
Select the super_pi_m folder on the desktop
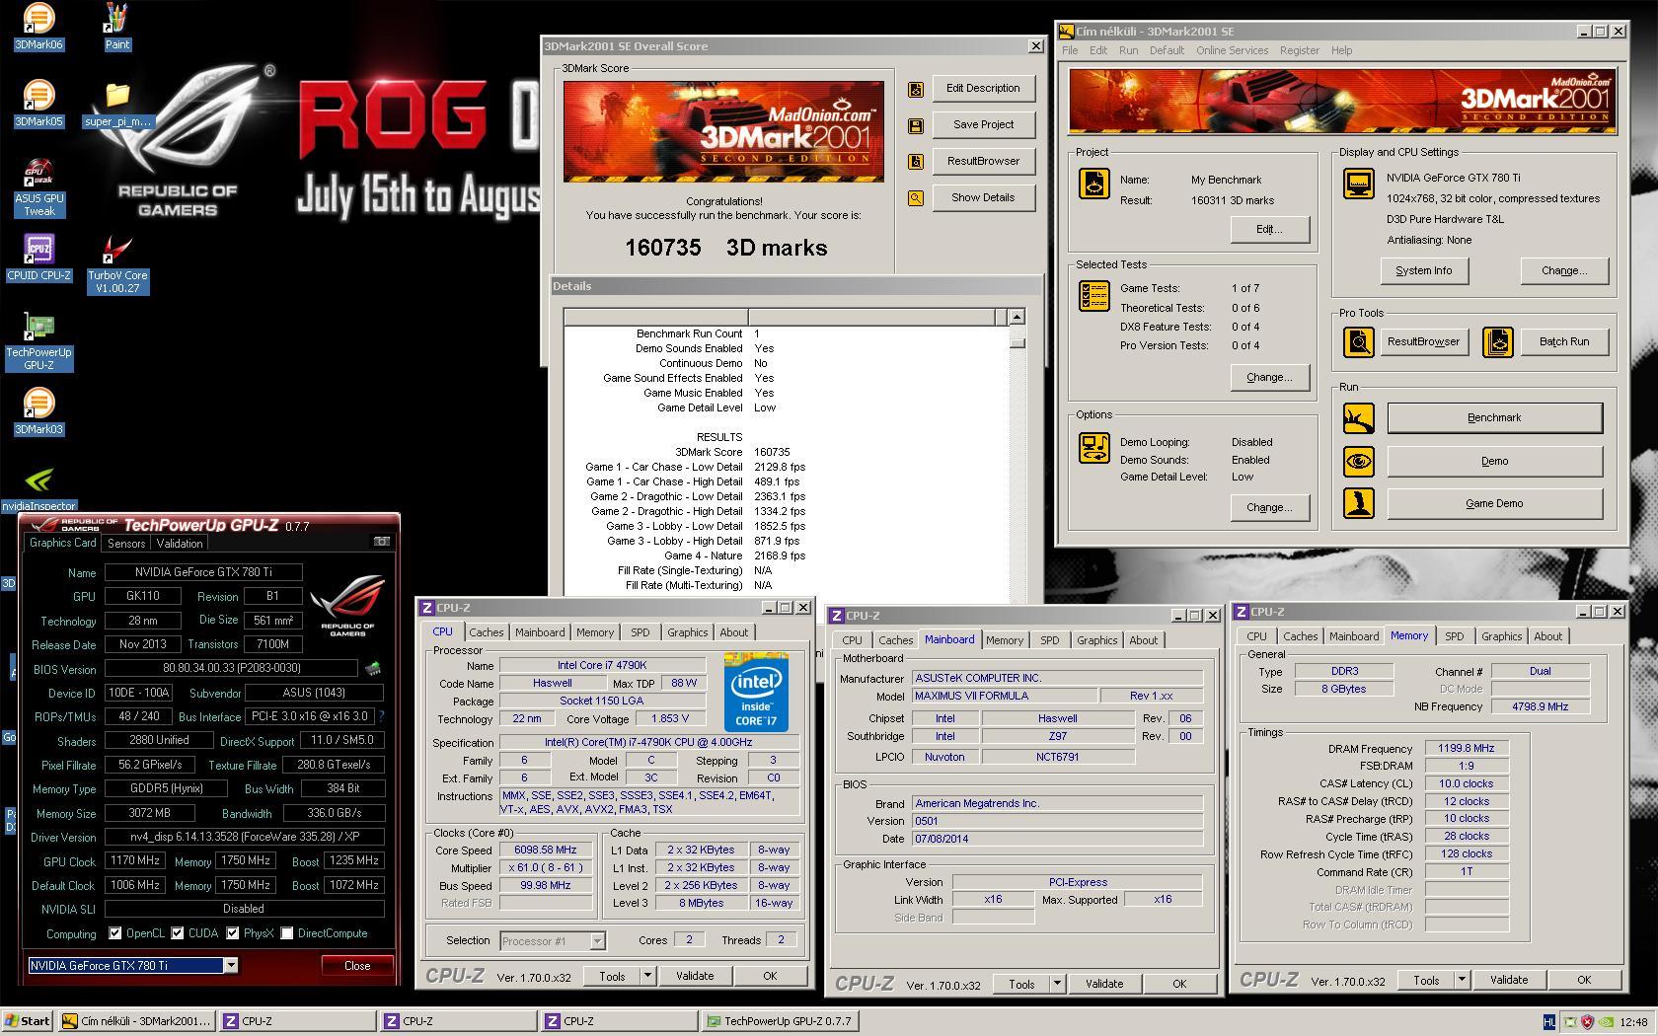point(117,104)
